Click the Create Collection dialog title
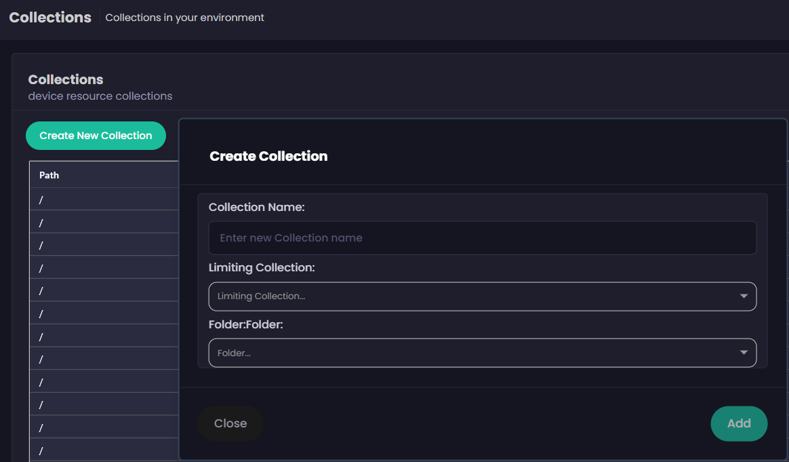Viewport: 789px width, 462px height. [268, 156]
